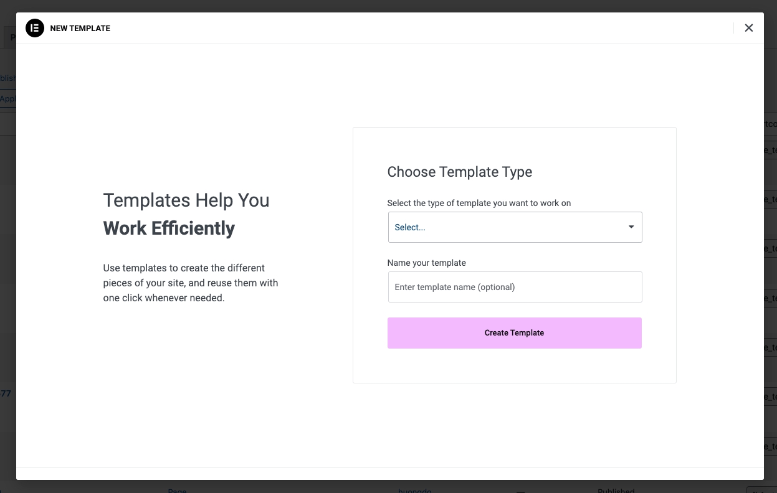The width and height of the screenshot is (777, 493).
Task: Click the hungndo author link at bottom
Action: tap(414, 489)
